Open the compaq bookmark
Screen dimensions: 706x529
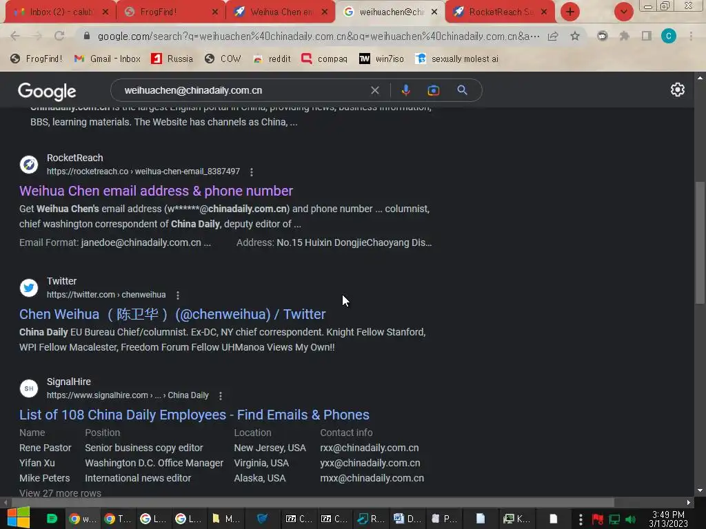tap(324, 59)
